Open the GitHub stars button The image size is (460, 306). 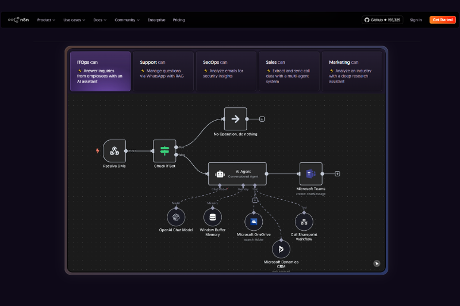point(382,20)
